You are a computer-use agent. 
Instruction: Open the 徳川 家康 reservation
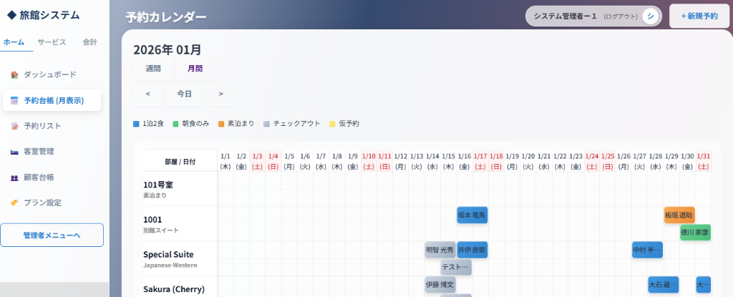click(x=695, y=233)
